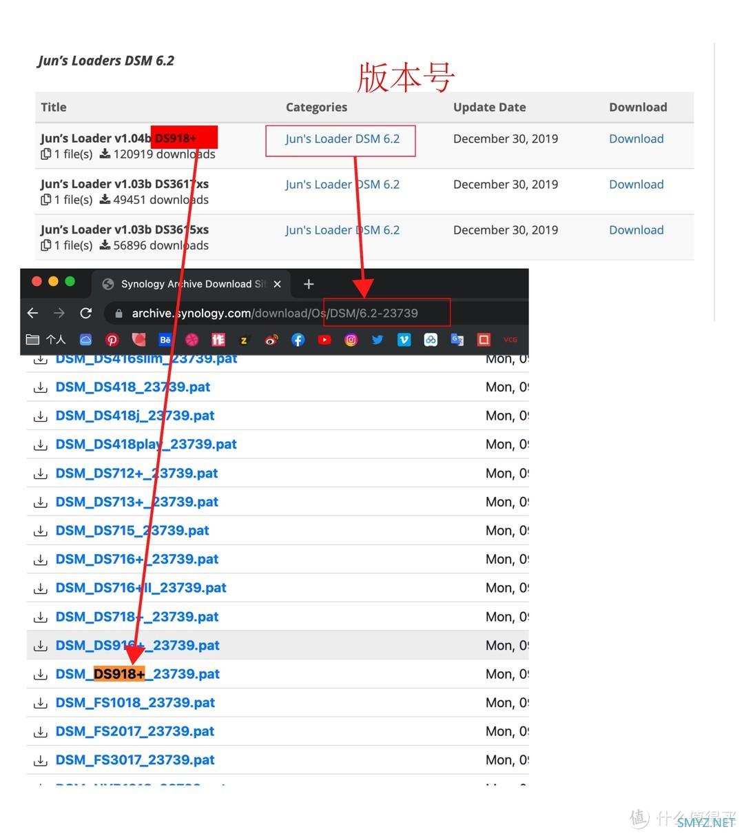Open the Facebook bookmark
Viewport: 744px width, 836px height.
pyautogui.click(x=298, y=339)
